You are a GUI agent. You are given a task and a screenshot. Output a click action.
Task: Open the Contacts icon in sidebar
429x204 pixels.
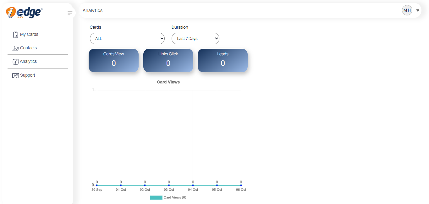click(16, 48)
